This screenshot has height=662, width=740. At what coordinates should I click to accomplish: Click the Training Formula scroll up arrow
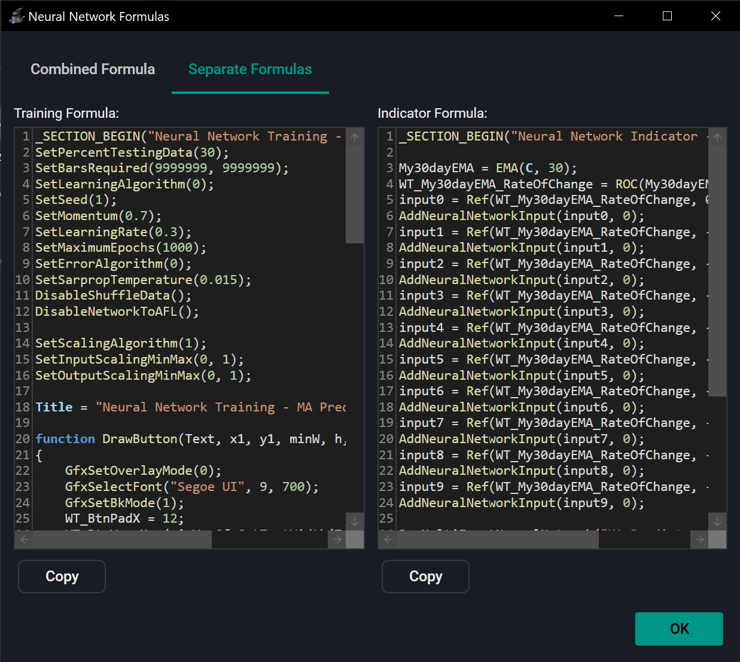click(355, 138)
